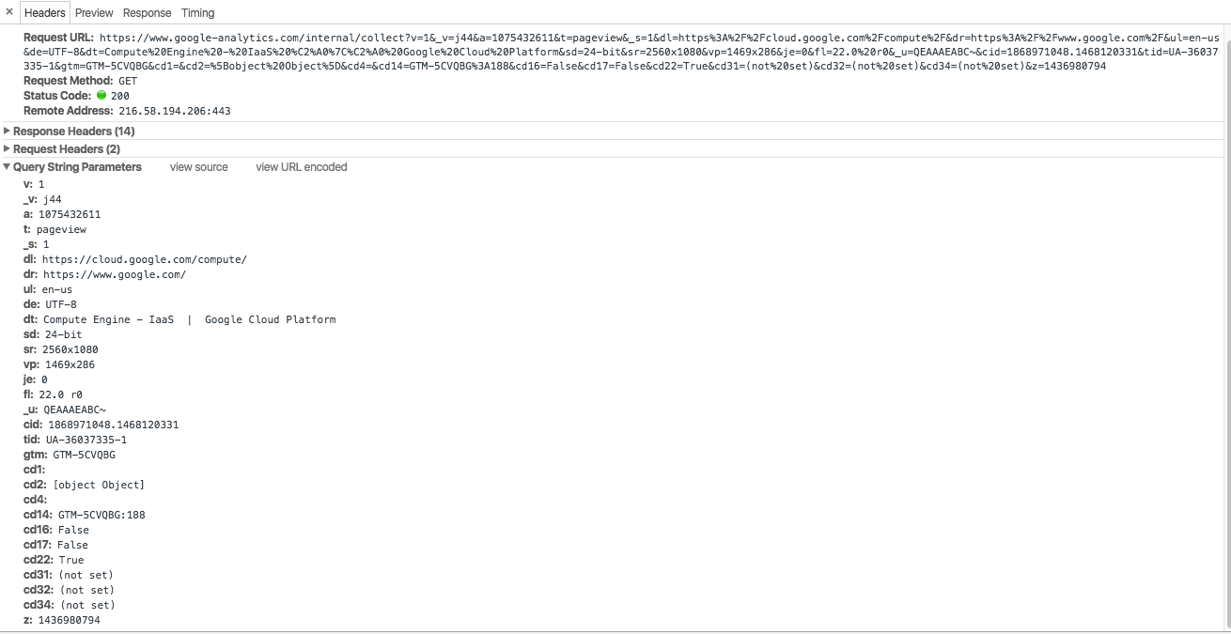Click the v parameter value 1
The height and width of the screenshot is (634, 1231).
click(41, 184)
